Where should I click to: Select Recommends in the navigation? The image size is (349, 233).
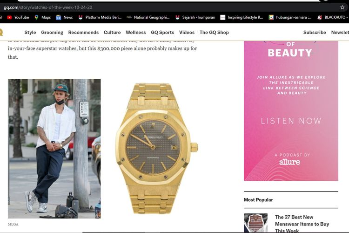point(83,32)
